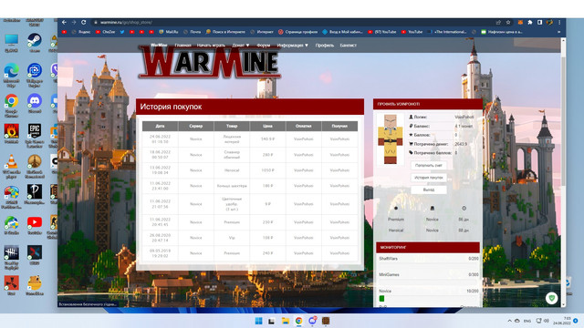
Task: Go to Главная in the site menu
Action: (182, 46)
